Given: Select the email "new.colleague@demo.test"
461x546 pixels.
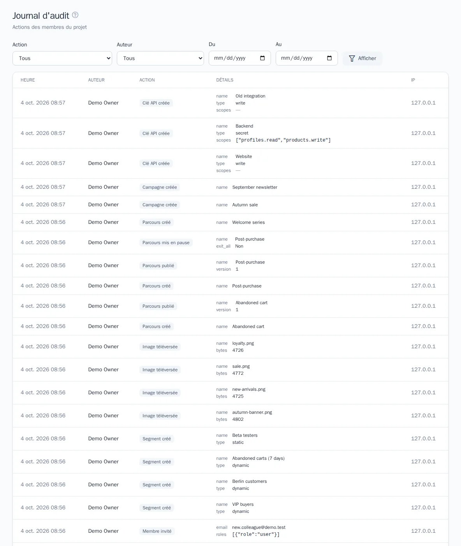Looking at the screenshot, I should (x=259, y=527).
